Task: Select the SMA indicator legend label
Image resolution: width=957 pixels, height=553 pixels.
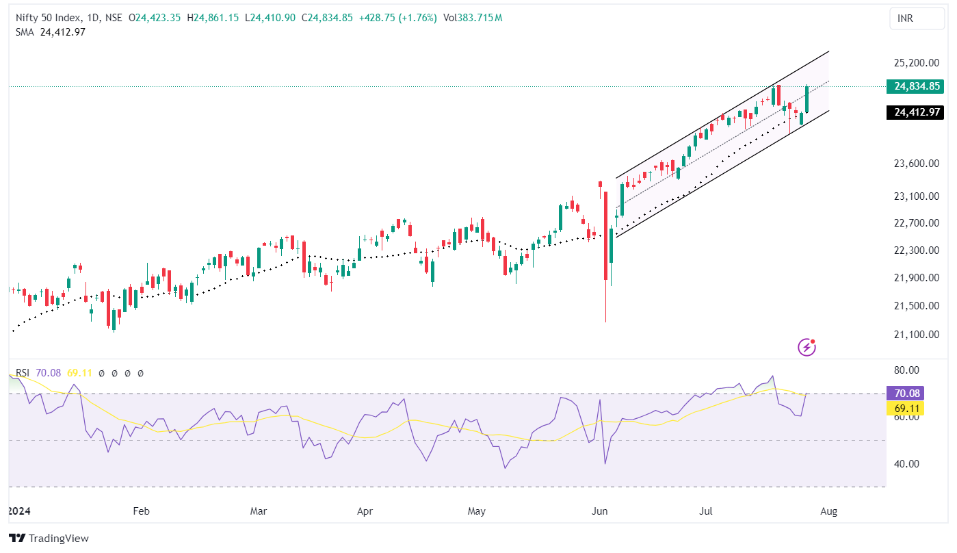Action: [x=26, y=31]
